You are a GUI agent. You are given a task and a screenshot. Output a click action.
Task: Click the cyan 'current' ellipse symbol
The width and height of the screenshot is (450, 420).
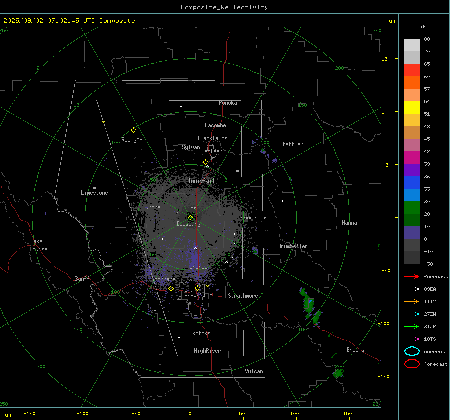tap(412, 351)
